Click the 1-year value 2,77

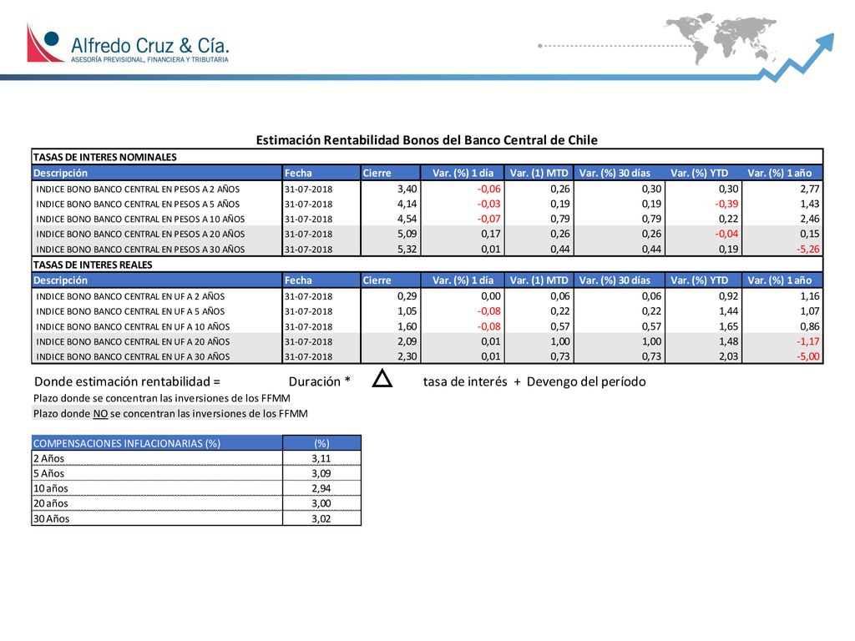tap(810, 189)
